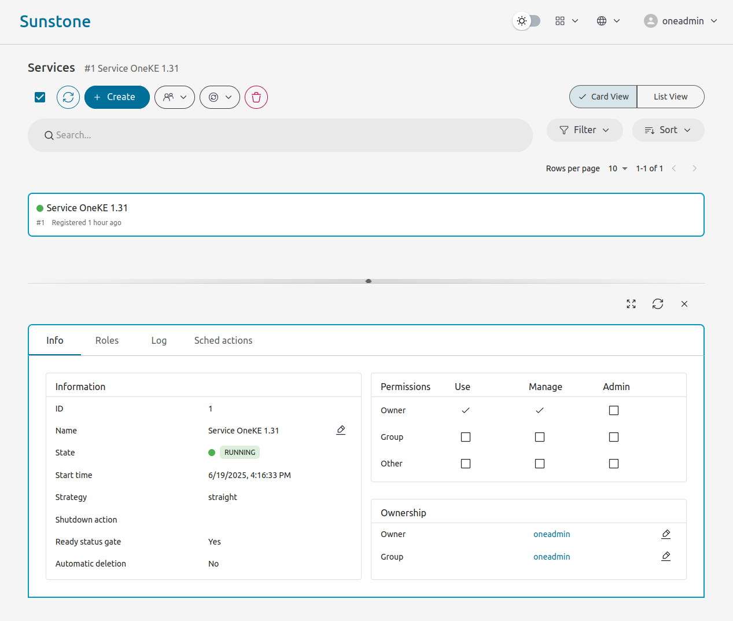Go to the next page arrow
733x621 pixels.
coord(694,168)
